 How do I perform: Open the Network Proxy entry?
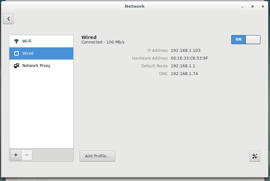41,66
